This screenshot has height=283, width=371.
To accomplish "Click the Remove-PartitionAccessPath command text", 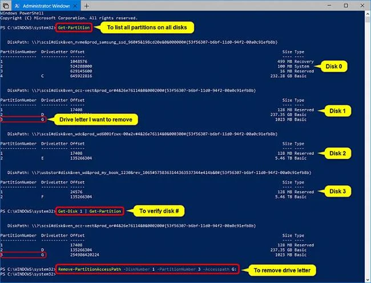I will click(90, 269).
